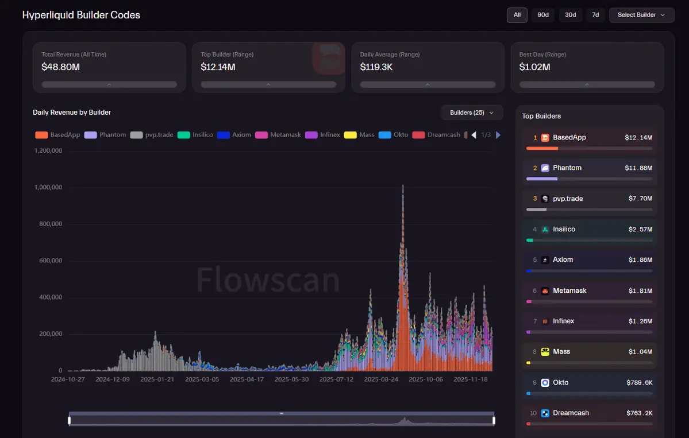Click the Metamask fox icon
The height and width of the screenshot is (438, 689).
[545, 291]
